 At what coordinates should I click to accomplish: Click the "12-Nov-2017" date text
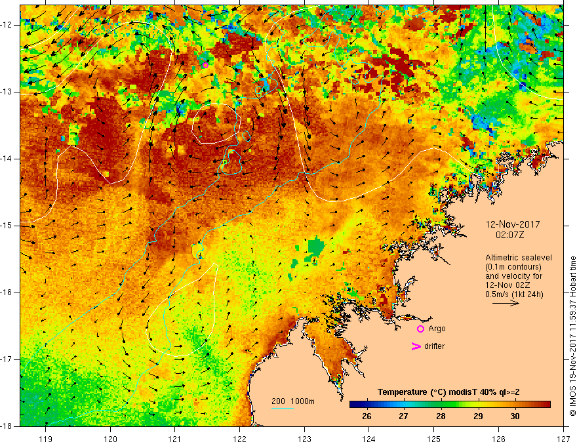pyautogui.click(x=513, y=224)
